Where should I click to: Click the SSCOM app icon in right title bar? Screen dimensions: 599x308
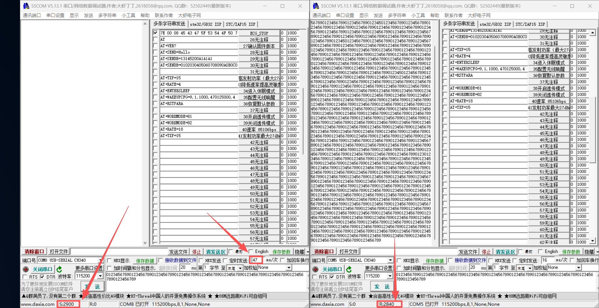point(316,6)
